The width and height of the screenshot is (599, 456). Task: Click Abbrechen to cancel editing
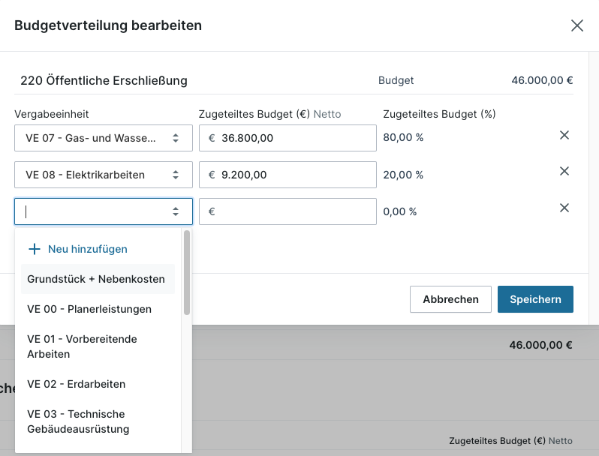450,299
